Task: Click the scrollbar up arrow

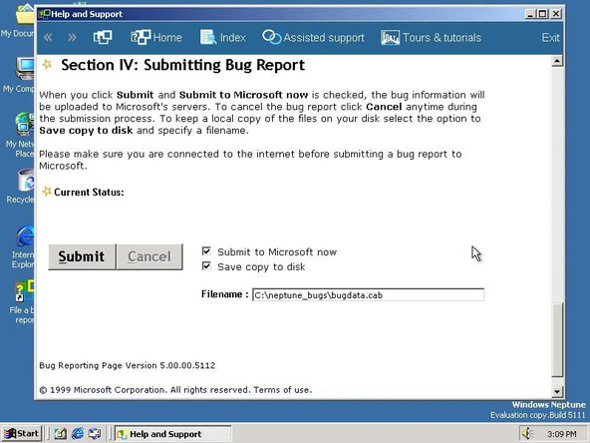Action: point(557,61)
